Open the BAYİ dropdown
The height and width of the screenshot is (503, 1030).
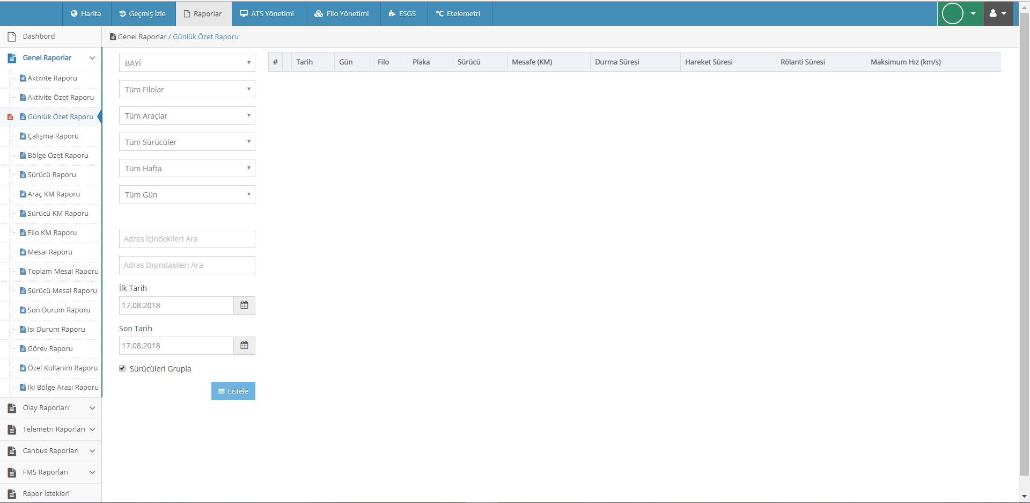[x=187, y=63]
